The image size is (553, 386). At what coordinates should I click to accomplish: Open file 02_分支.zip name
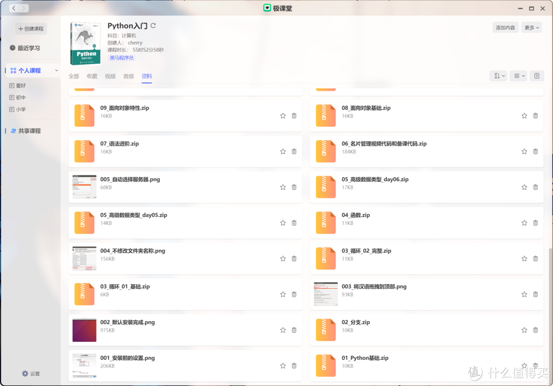coord(355,322)
